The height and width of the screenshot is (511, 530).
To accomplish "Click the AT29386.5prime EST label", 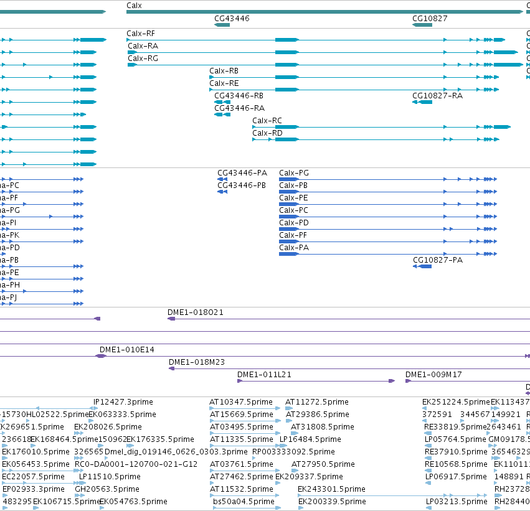I will 318,415.
